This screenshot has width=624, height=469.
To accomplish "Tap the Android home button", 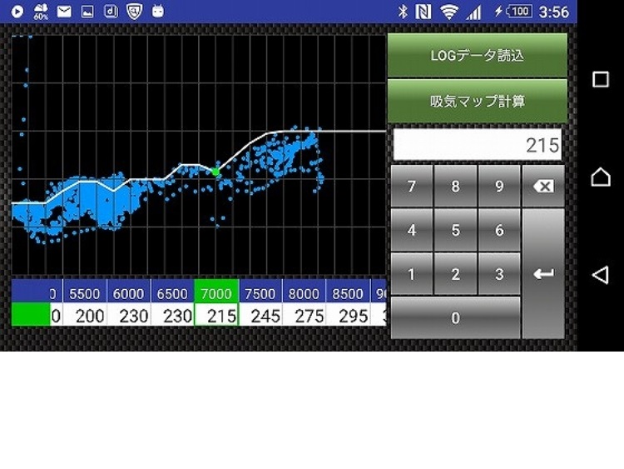I will coord(601,177).
